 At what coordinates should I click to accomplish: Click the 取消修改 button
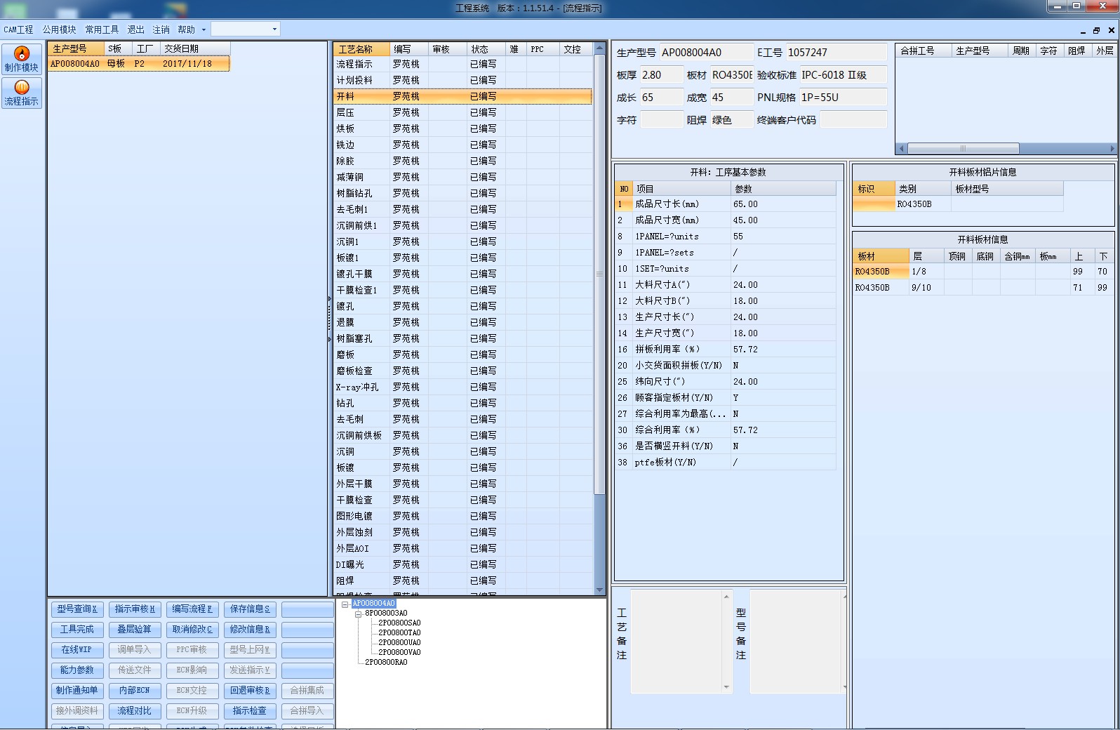(192, 630)
